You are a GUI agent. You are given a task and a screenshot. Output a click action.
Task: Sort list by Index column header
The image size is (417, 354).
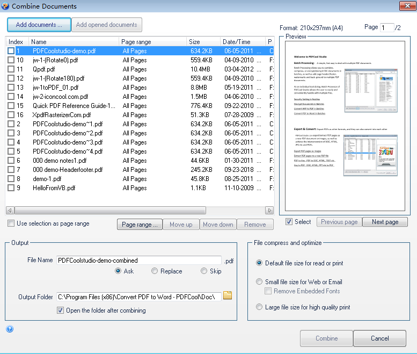coord(17,42)
